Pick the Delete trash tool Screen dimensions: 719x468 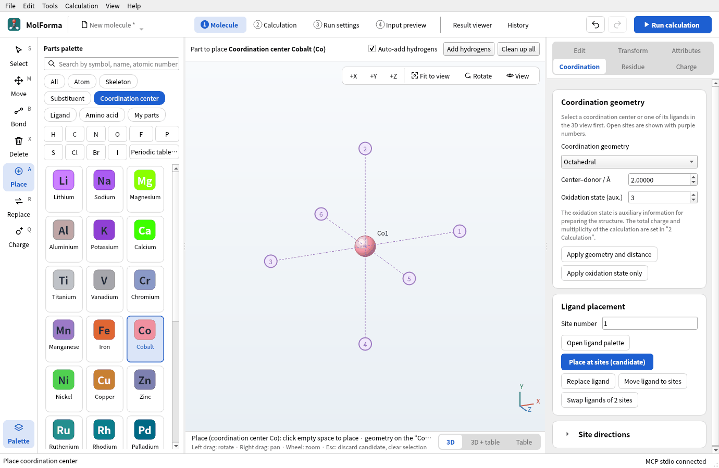point(19,146)
